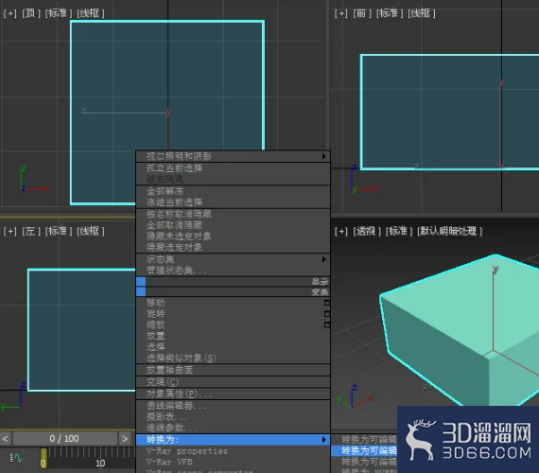Open 对象属性(P)... dialog entry

(x=233, y=394)
